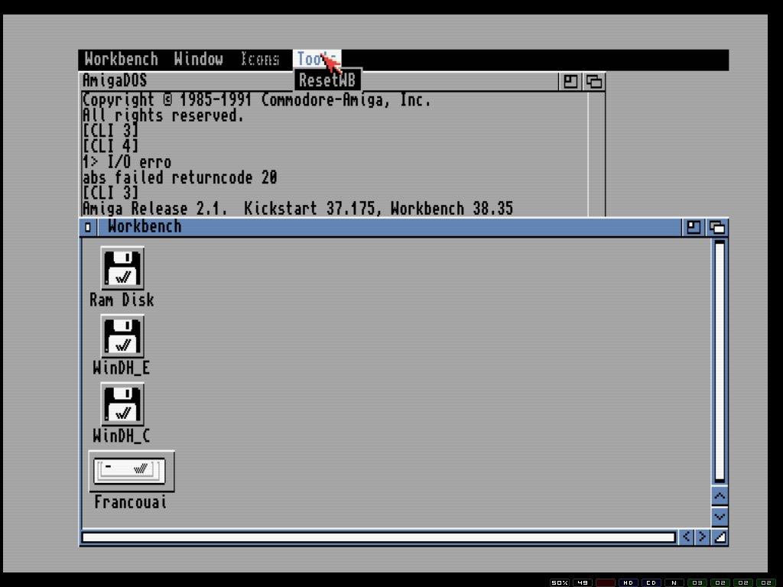Click the '49' value in emulator status bar
The width and height of the screenshot is (783, 587).
(582, 582)
